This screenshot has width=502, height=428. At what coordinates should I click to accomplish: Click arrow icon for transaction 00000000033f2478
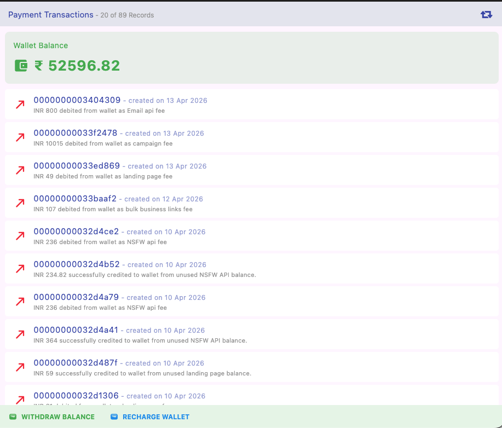point(20,137)
